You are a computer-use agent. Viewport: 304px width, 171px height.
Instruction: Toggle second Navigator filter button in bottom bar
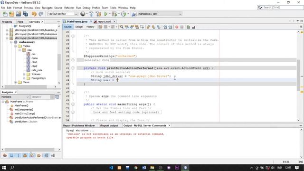(x=11, y=155)
